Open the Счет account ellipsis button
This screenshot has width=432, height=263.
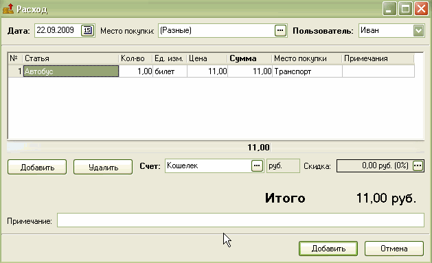pos(257,165)
